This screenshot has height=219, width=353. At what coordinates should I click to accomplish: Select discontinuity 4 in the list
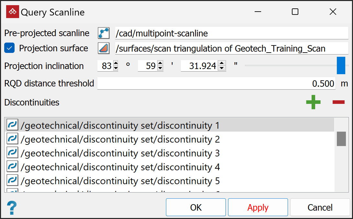click(120, 167)
